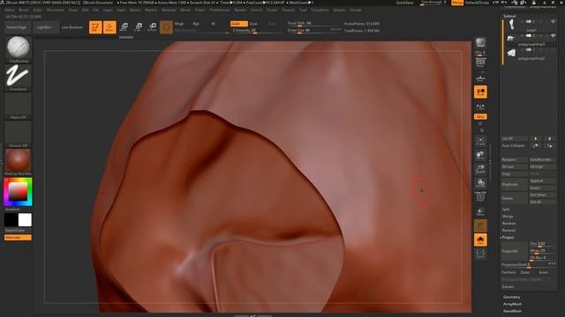Select the black secondary color swatch
Image resolution: width=565 pixels, height=317 pixels.
point(11,220)
